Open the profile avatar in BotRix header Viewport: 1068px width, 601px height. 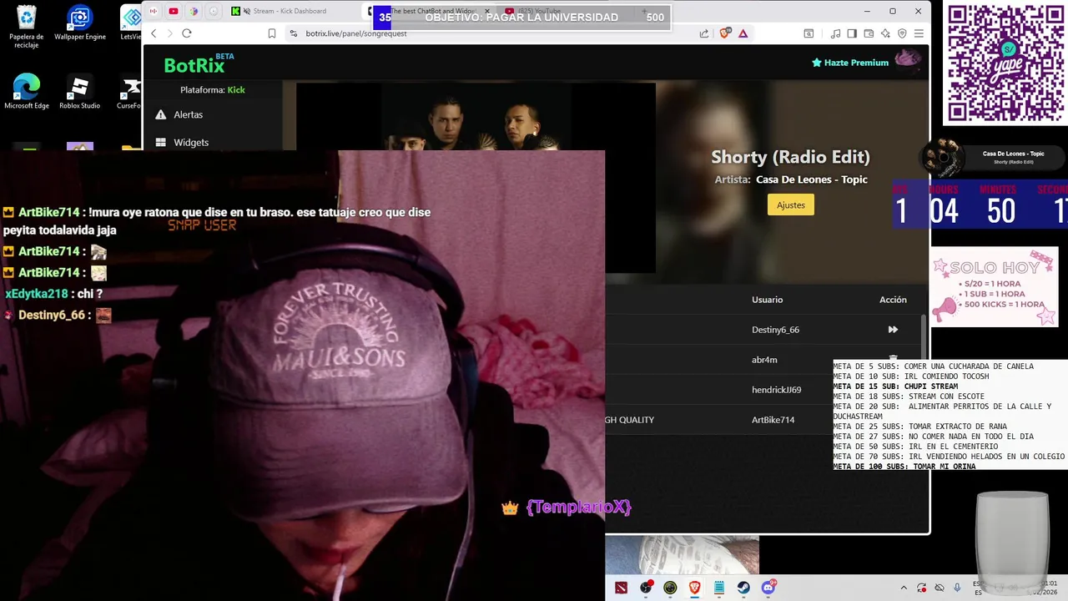point(908,59)
